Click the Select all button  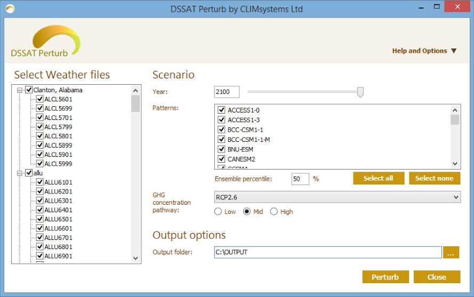tap(379, 178)
